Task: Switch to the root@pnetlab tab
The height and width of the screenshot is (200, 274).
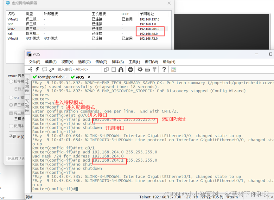Action: point(50,77)
